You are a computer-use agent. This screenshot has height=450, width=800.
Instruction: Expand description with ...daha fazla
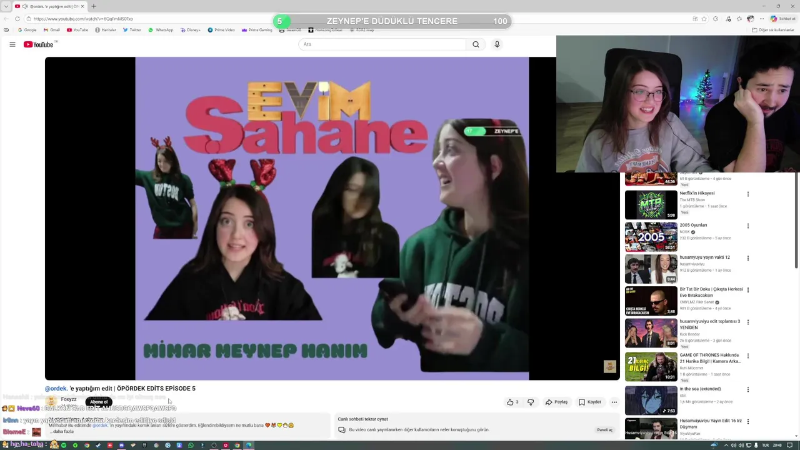coord(62,431)
